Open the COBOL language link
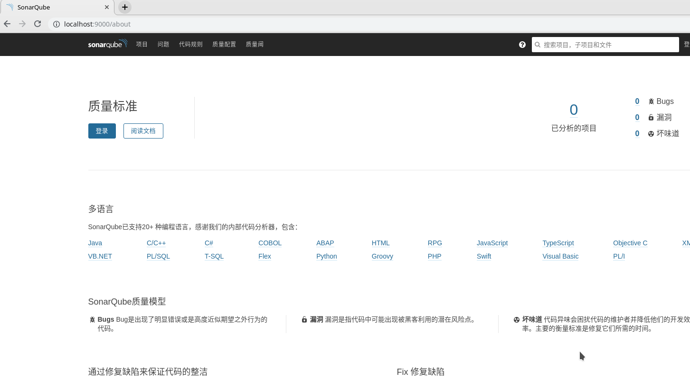 (270, 243)
